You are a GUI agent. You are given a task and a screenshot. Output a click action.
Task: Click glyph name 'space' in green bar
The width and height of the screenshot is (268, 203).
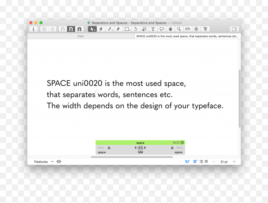(140, 143)
